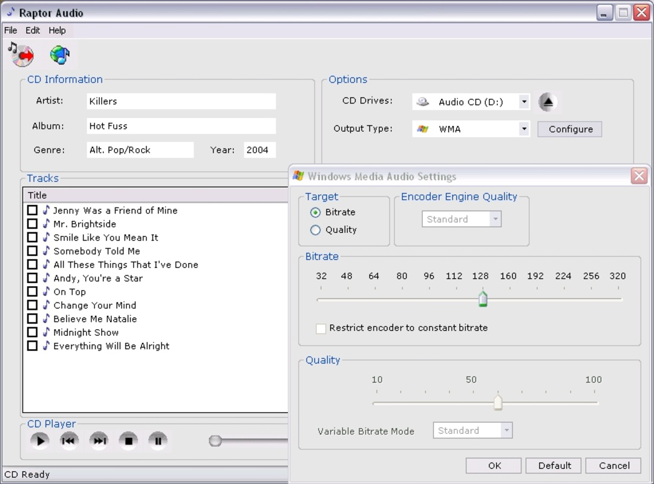Pause CD playback
The width and height of the screenshot is (654, 484).
click(158, 440)
